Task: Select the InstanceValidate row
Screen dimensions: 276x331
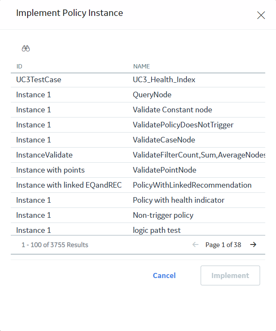Action: coord(138,155)
